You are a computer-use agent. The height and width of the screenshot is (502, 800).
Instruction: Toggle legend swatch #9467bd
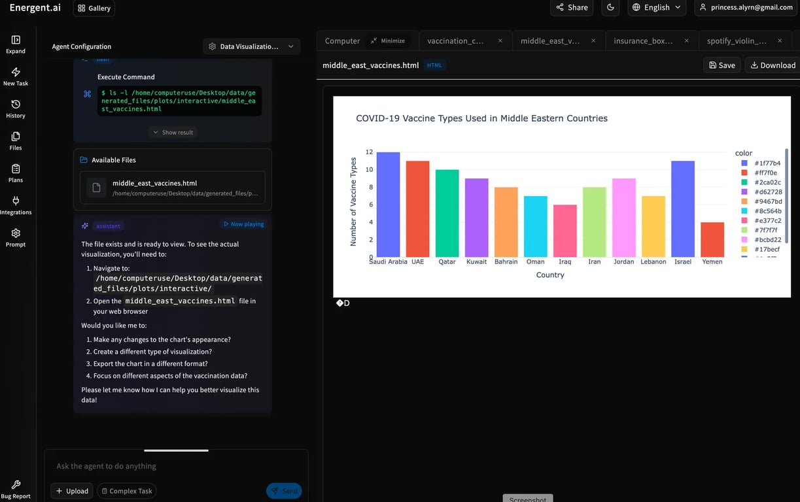(x=744, y=201)
